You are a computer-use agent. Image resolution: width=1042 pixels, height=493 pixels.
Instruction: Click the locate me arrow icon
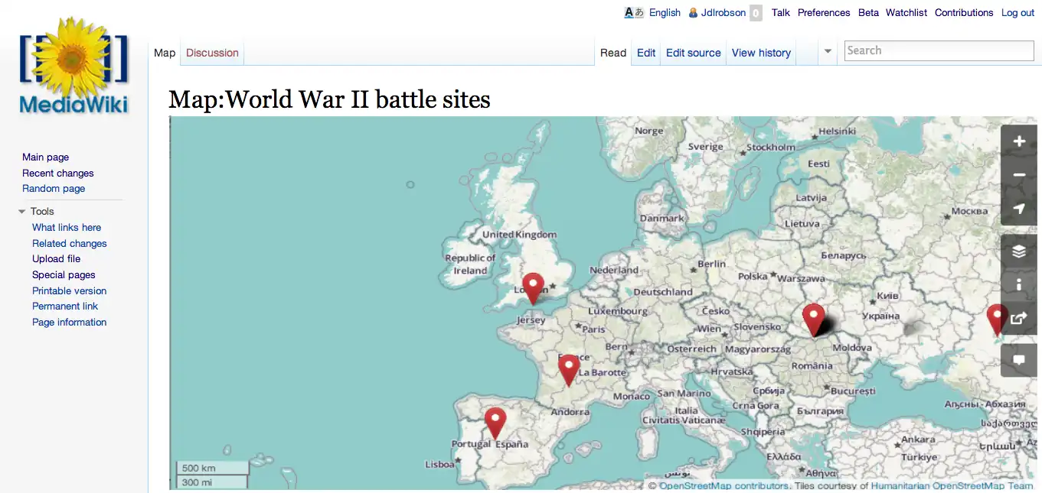pyautogui.click(x=1018, y=209)
